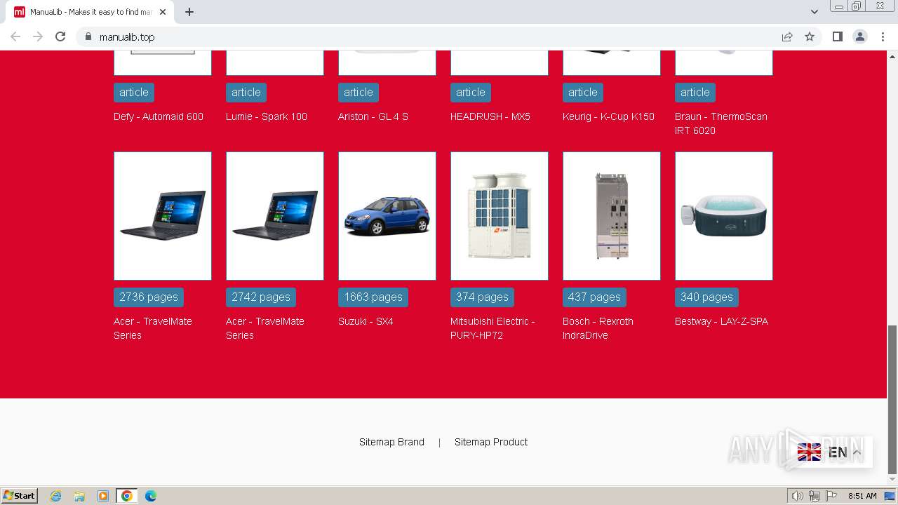The width and height of the screenshot is (898, 505).
Task: Open the Lumie - Spark 100 article
Action: point(267,116)
